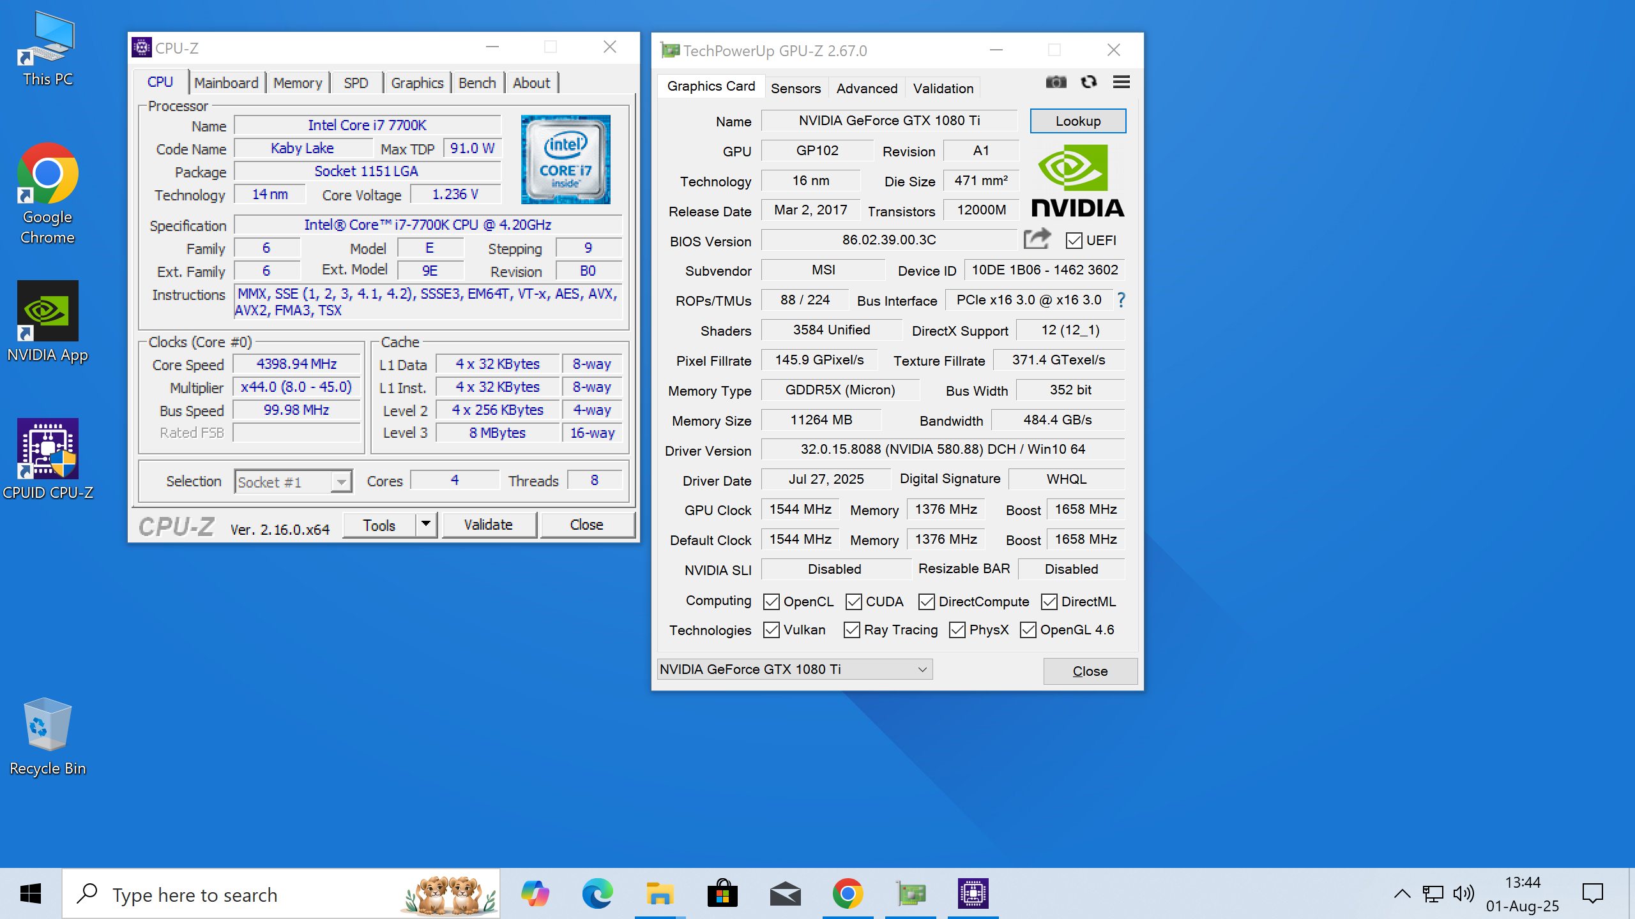The height and width of the screenshot is (919, 1635).
Task: Toggle UEFI checkbox in GPU-Z
Action: (1074, 241)
